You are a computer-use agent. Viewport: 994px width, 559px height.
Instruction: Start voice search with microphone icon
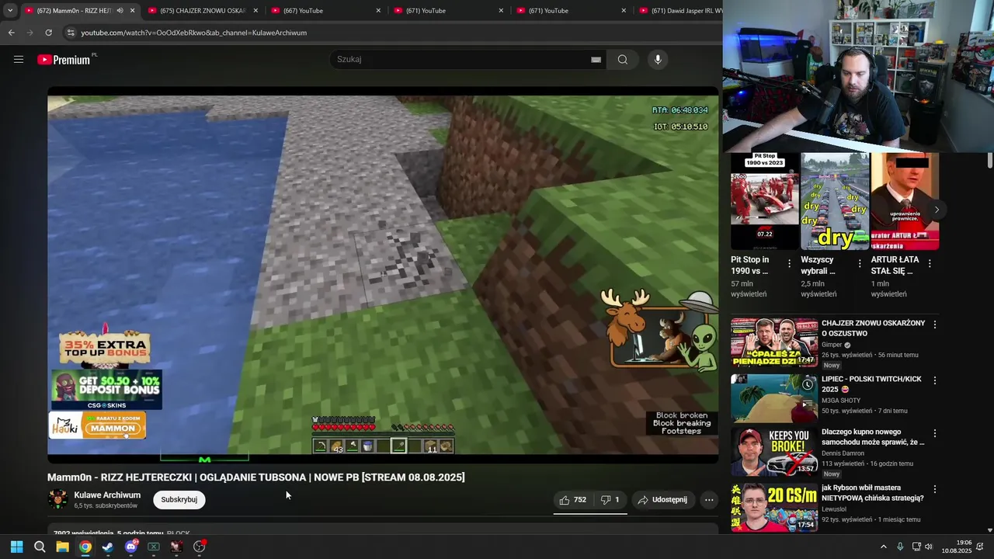coord(658,60)
